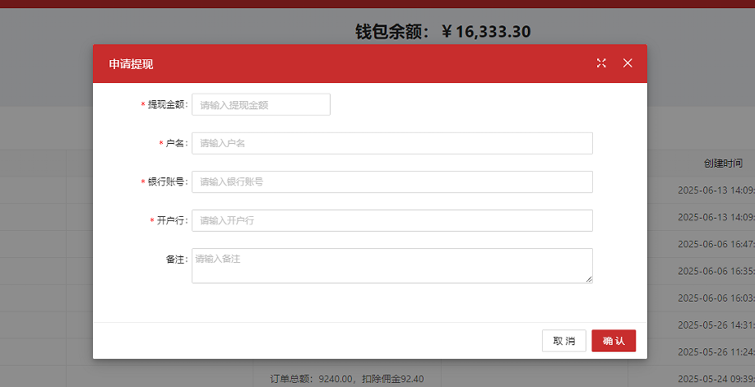Click the 2025-06-06 16:03 timestamp cell
Screen dimensions: 755x387
coord(716,298)
